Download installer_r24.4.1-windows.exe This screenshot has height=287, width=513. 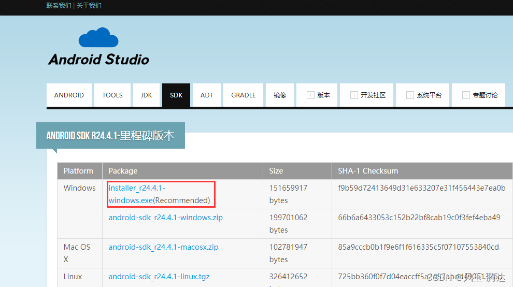137,194
